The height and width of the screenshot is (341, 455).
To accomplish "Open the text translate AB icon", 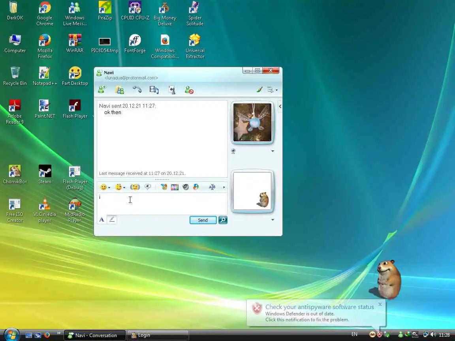I will [x=212, y=187].
